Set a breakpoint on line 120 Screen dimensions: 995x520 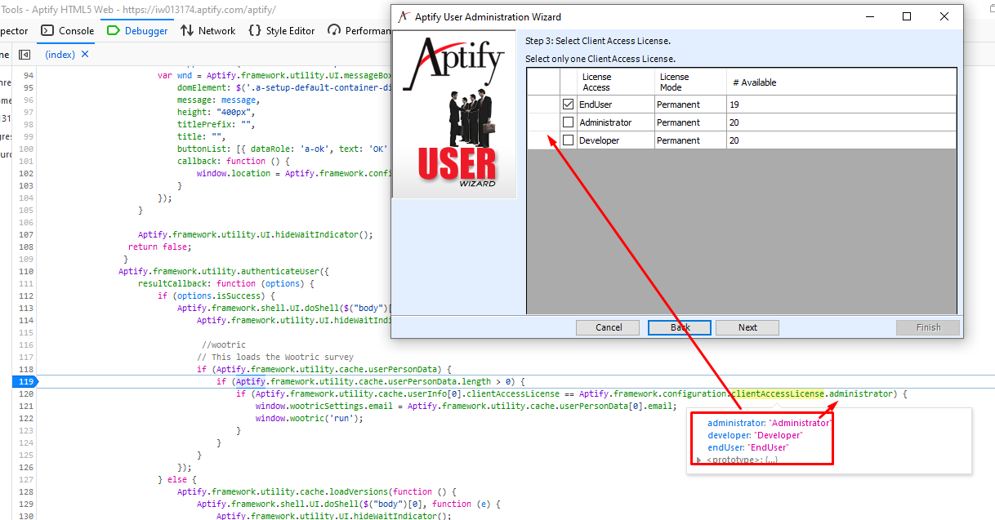coord(27,393)
